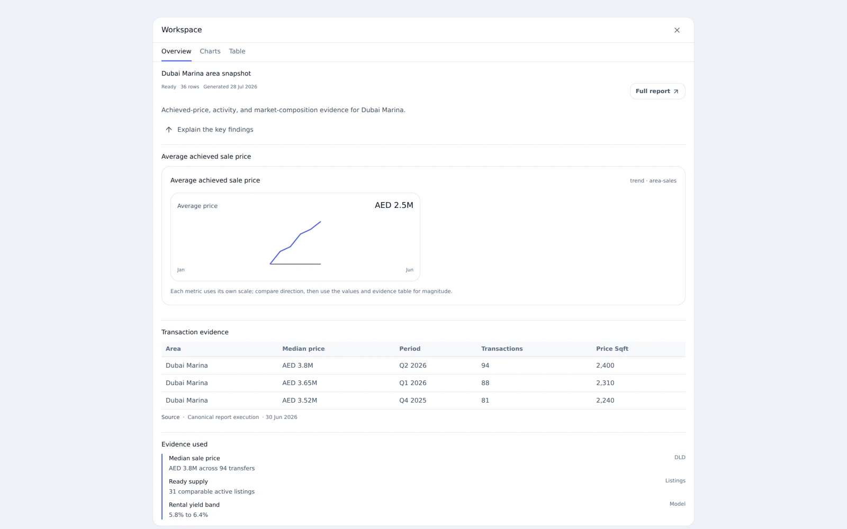Screen dimensions: 847x529
Task: Click the AED 3.8M median price cell
Action: [x=298, y=366]
